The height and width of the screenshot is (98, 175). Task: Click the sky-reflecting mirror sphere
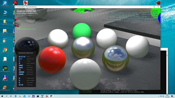point(115,58)
